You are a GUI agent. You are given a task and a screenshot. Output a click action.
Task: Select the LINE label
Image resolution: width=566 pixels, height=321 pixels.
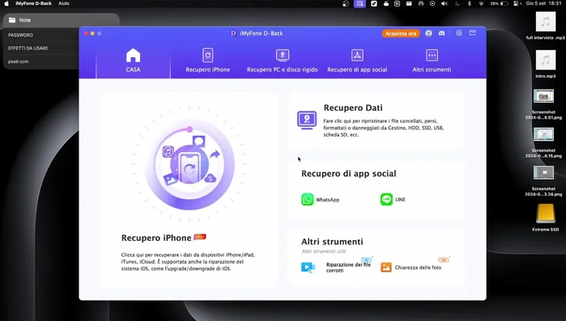[400, 199]
